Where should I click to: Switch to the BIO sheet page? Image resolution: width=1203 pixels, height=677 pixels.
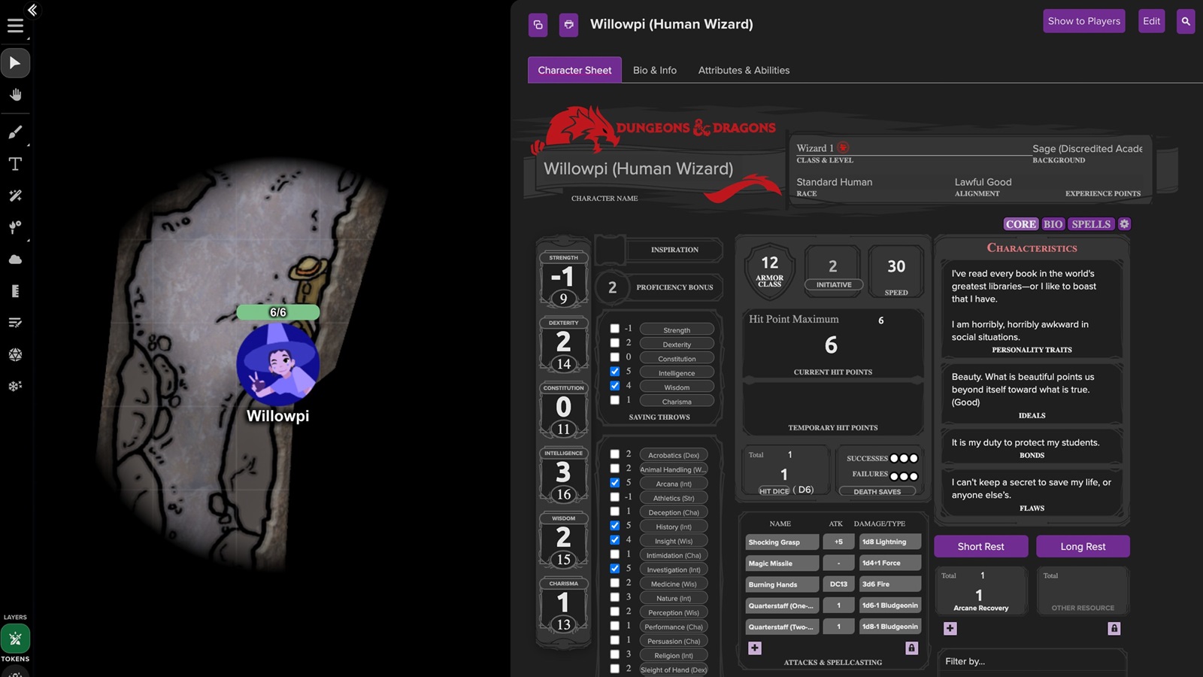1053,224
